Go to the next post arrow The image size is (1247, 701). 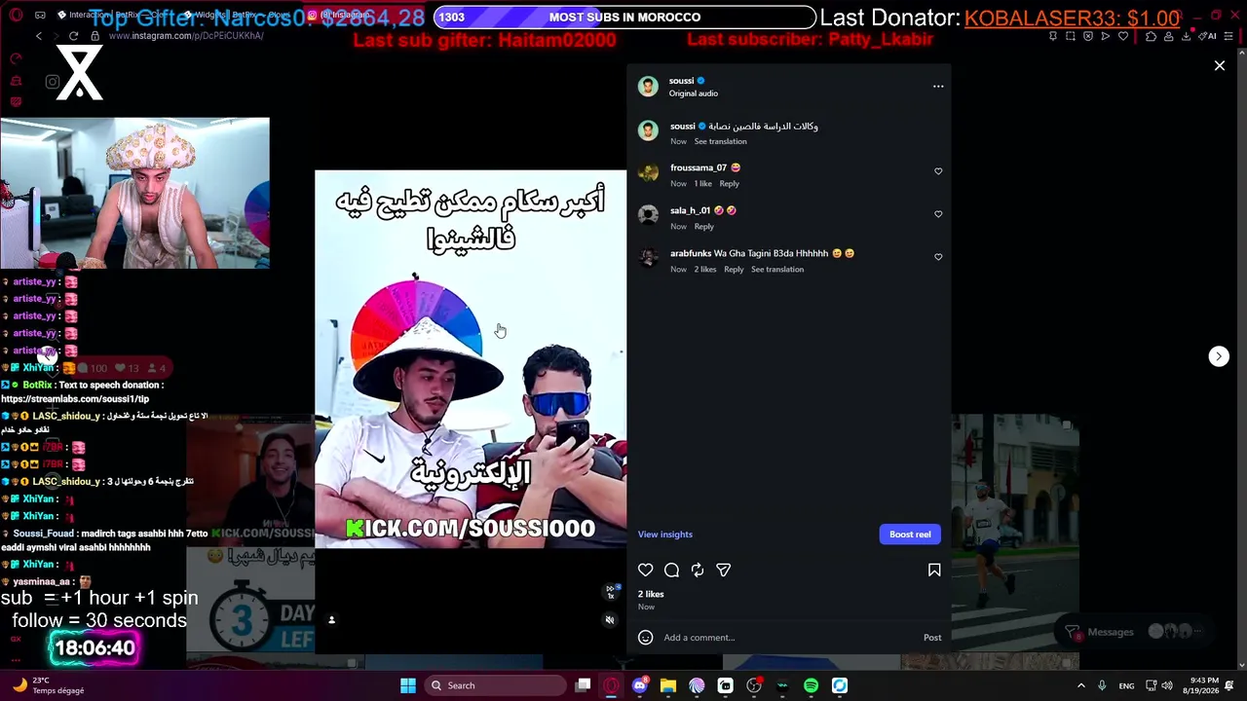pos(1219,356)
